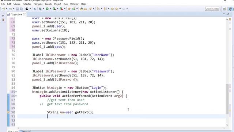The width and height of the screenshot is (234, 132).
Task: Click the horizontal scrollbar right arrow
Action: tap(224, 128)
